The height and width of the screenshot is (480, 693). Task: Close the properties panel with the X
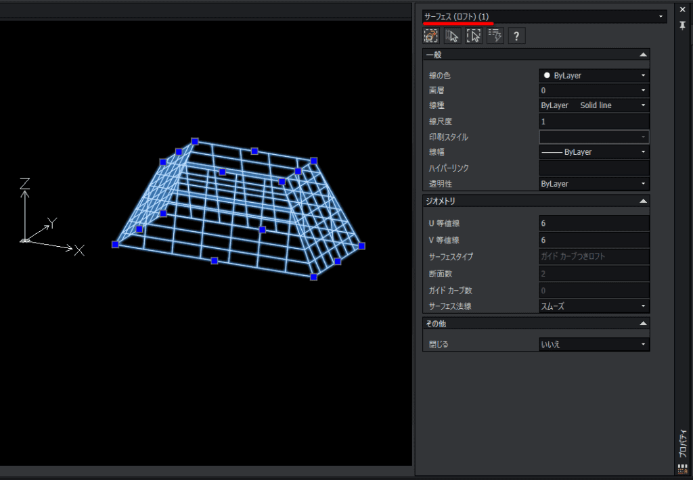[x=683, y=9]
